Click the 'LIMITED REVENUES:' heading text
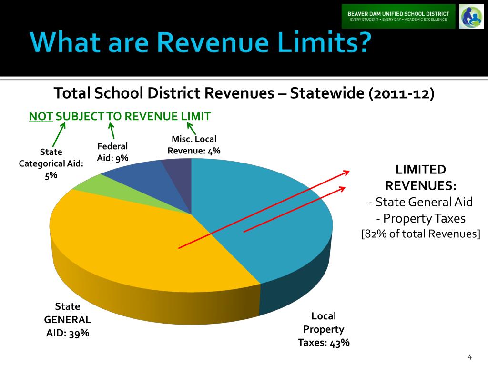The image size is (488, 366). click(421, 177)
